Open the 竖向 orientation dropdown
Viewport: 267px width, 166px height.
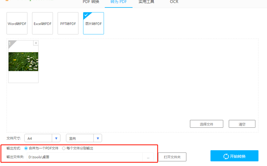pyautogui.click(x=84, y=138)
